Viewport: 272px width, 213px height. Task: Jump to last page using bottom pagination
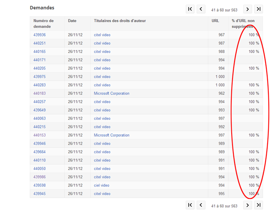click(259, 205)
